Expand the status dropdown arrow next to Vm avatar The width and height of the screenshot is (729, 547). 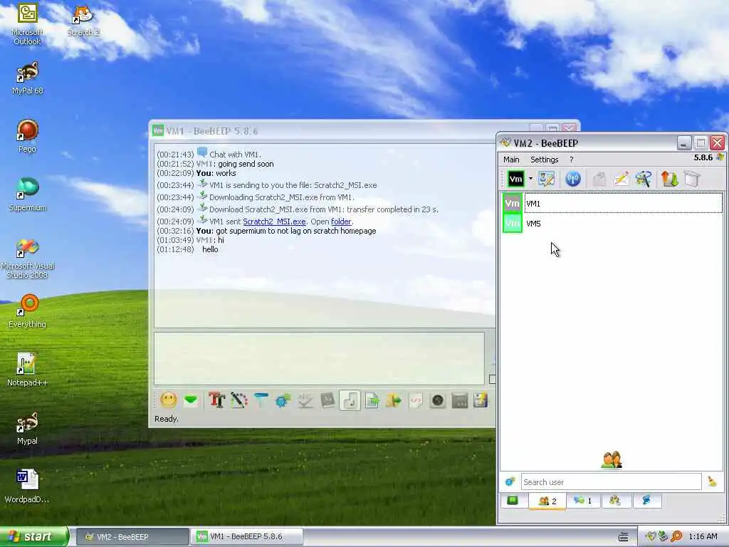coord(530,179)
